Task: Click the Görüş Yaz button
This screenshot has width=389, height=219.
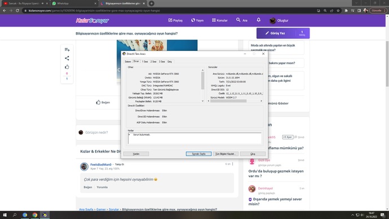Action: pyautogui.click(x=275, y=33)
